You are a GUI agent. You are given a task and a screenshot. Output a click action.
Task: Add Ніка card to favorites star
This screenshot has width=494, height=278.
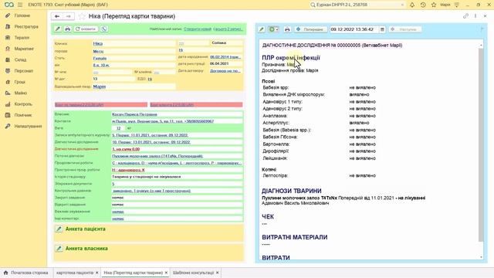[82, 16]
